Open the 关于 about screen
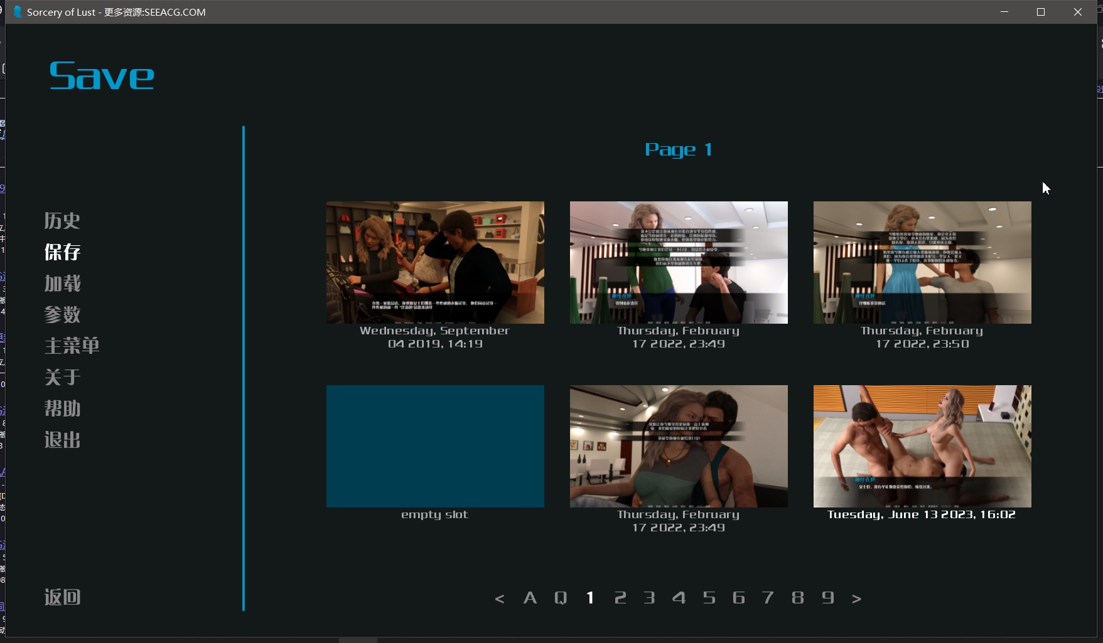 coord(62,377)
